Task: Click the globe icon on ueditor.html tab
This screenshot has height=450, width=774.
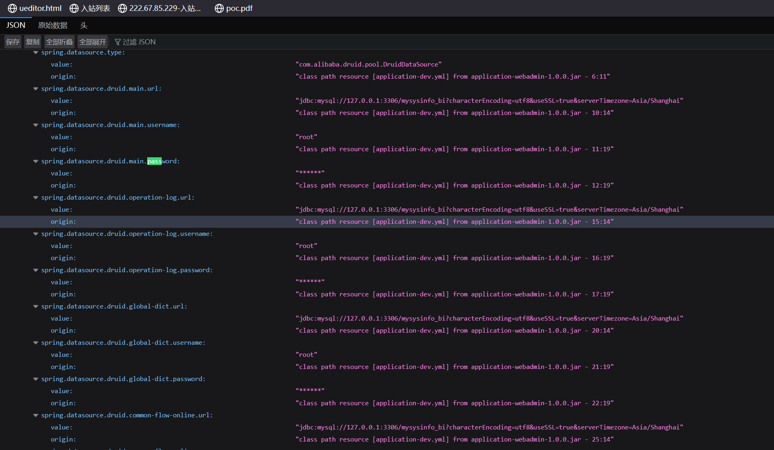Action: [x=13, y=8]
